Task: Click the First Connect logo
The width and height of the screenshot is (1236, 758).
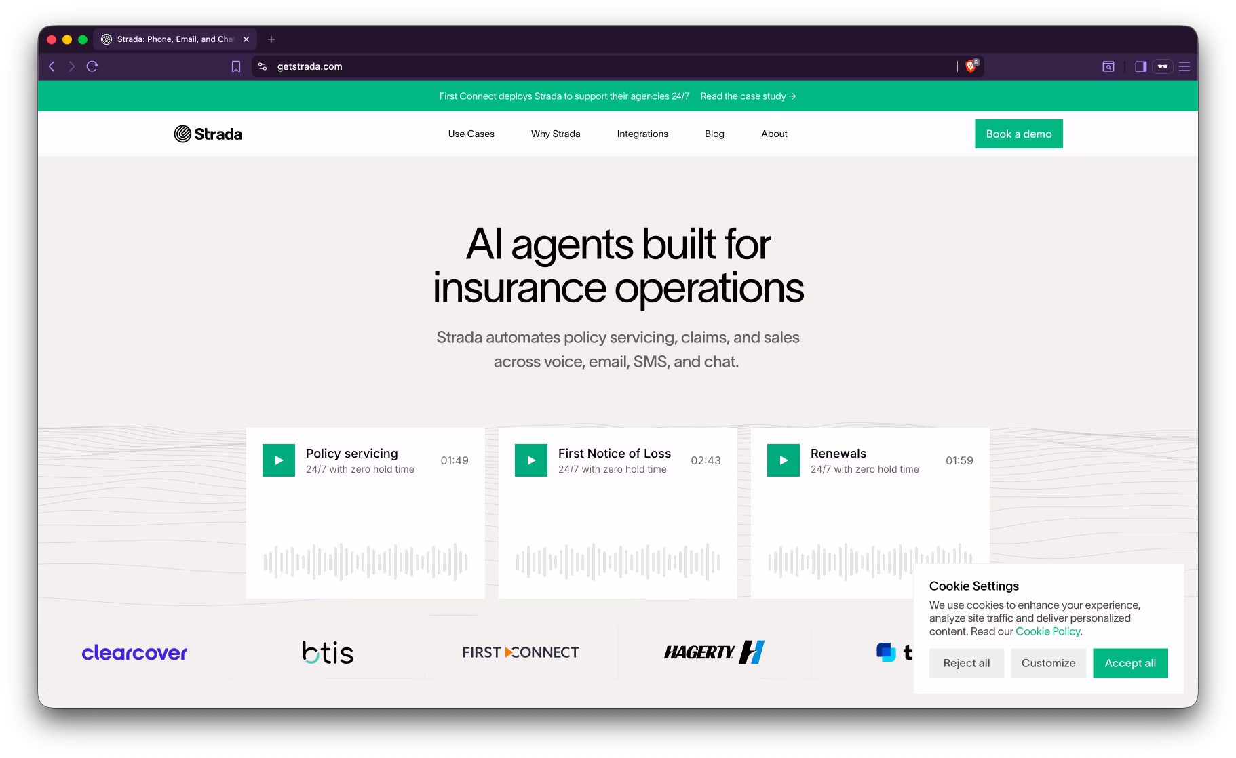Action: 520,652
